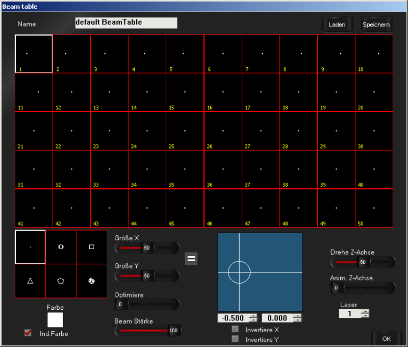Select beam cell 47
Screen dimensions: 408x347
pos(261,208)
